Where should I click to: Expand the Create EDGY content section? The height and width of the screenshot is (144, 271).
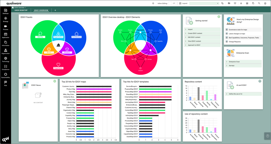[202, 33]
